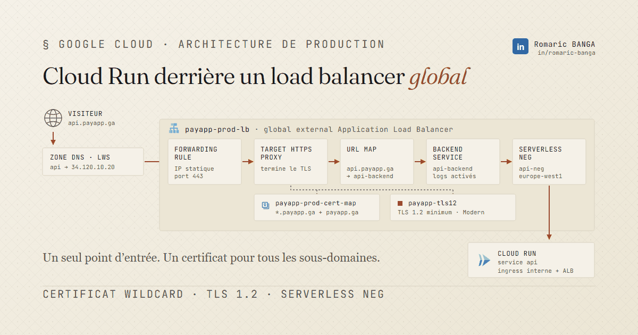Click the payapp-prod-lb title text

(217, 129)
